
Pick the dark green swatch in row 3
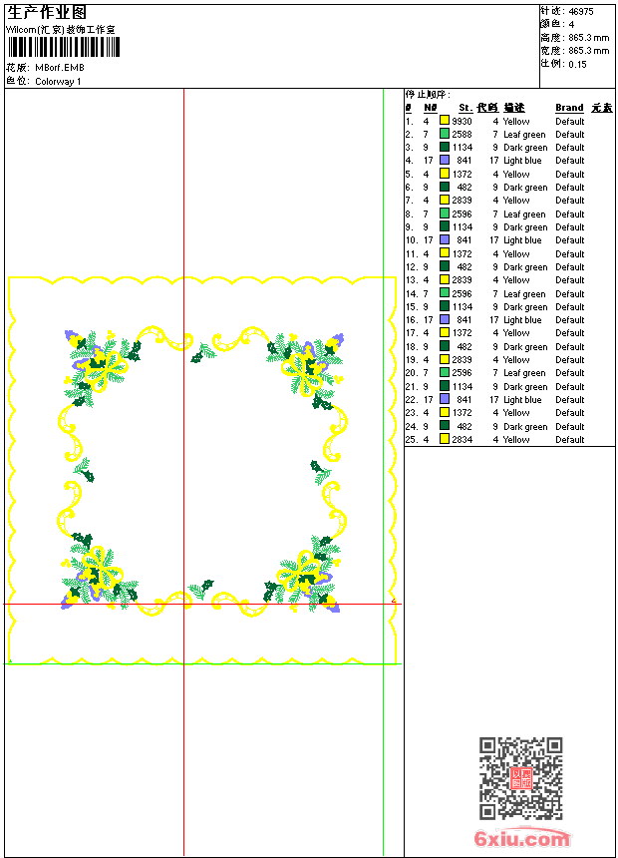click(445, 147)
